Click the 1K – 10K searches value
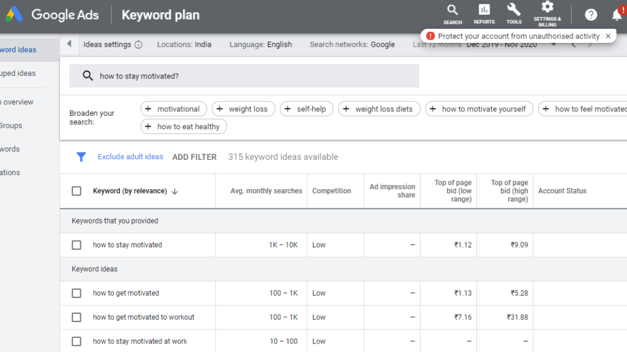 point(283,245)
